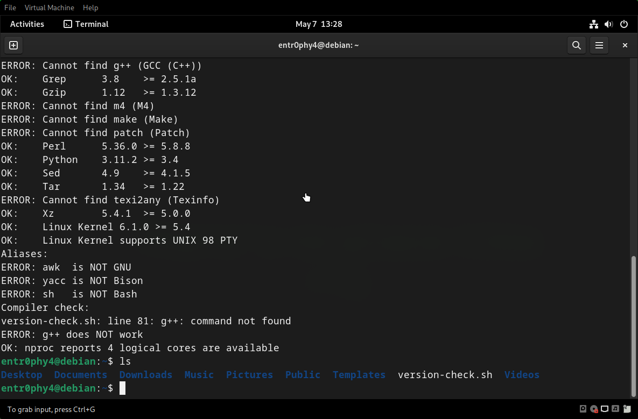This screenshot has height=419, width=638.
Task: Open the Virtual Machine menu
Action: click(50, 8)
